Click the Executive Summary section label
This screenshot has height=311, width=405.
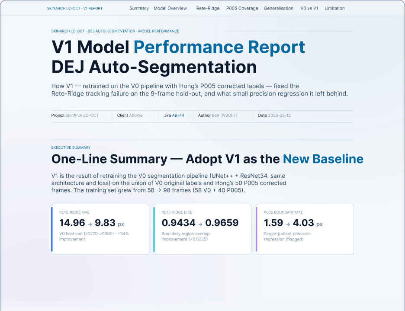(x=71, y=147)
